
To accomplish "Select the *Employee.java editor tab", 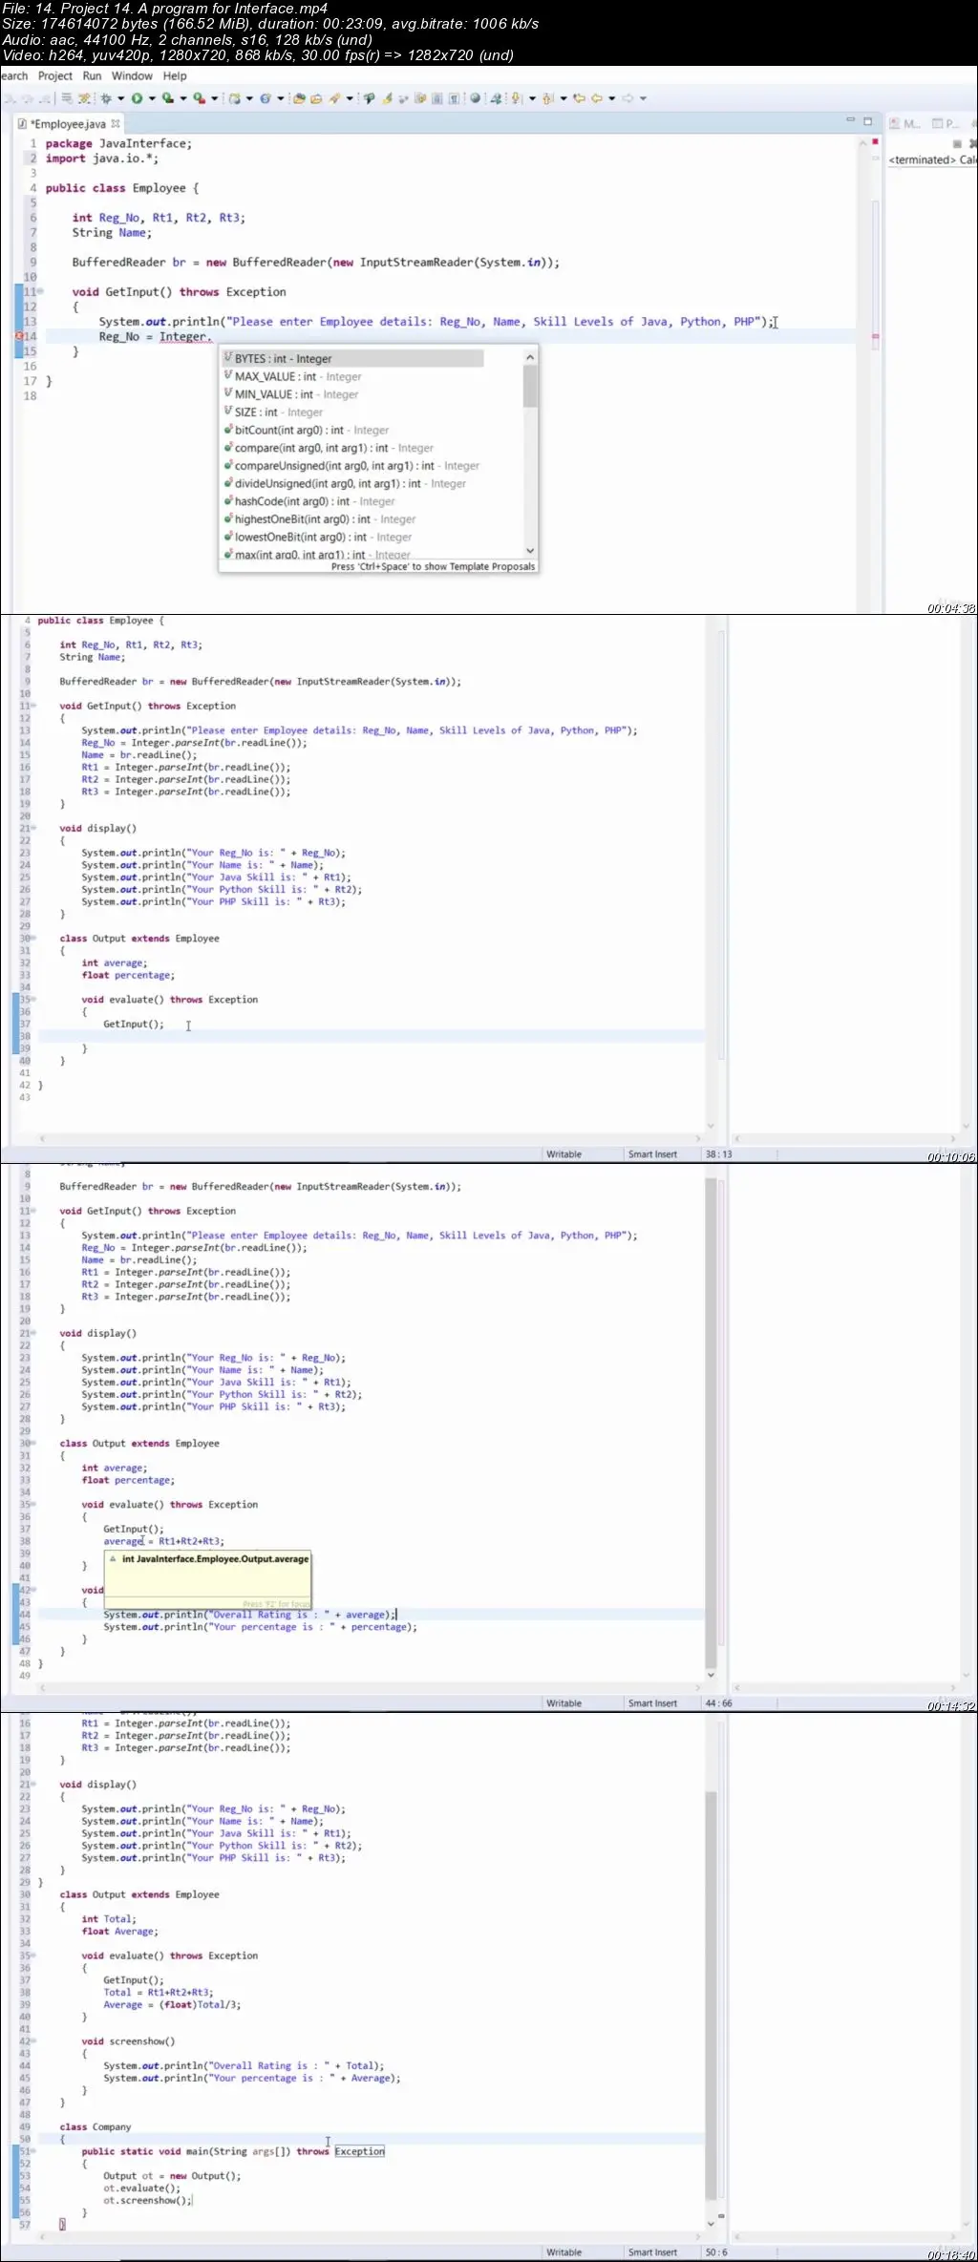I will (x=67, y=124).
